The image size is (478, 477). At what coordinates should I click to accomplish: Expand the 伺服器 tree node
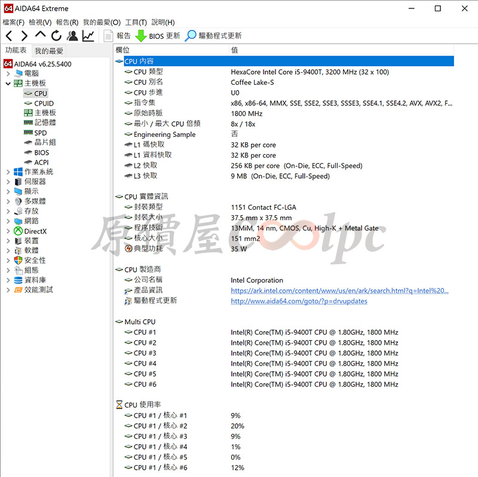point(8,182)
